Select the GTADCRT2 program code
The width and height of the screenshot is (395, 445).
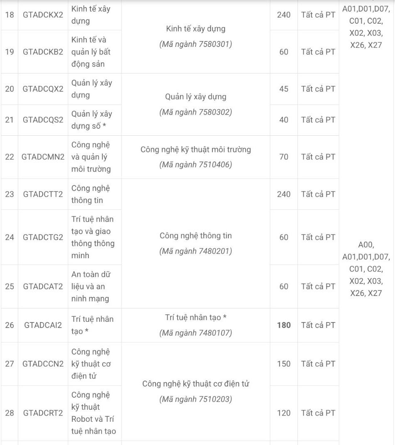tap(43, 413)
